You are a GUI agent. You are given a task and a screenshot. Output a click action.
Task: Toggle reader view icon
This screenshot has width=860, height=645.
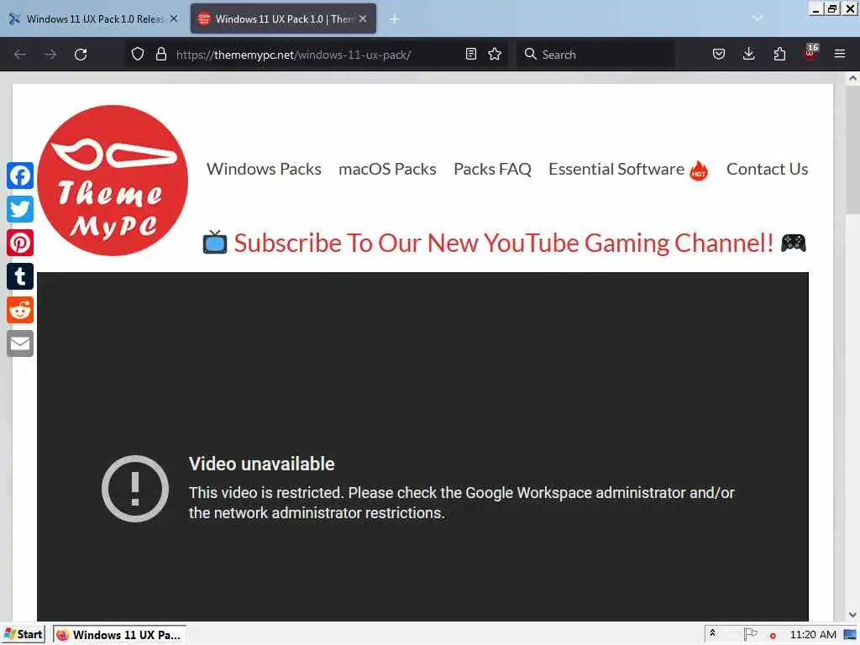pos(470,54)
